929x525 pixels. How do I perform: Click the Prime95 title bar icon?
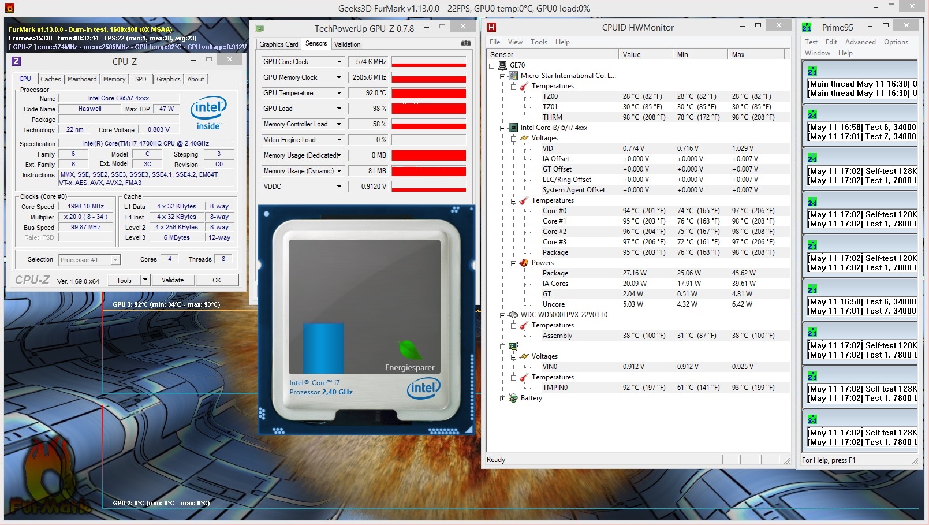click(807, 27)
